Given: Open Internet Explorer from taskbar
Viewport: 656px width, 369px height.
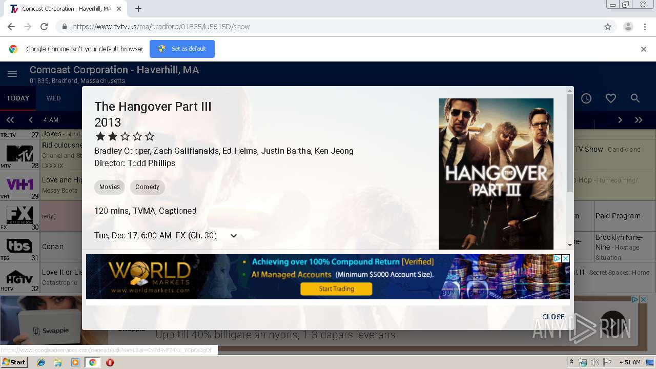Looking at the screenshot, I should 41,362.
